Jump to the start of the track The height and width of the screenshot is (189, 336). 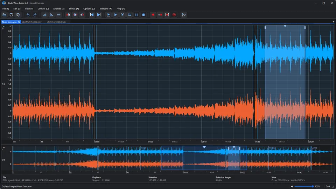tap(92, 15)
